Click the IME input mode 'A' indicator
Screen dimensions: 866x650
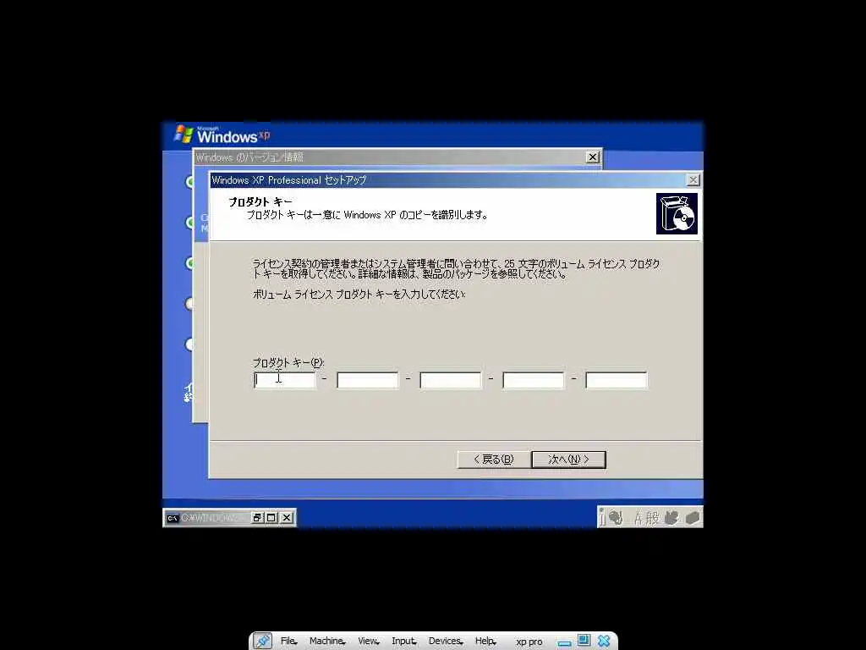pyautogui.click(x=639, y=518)
